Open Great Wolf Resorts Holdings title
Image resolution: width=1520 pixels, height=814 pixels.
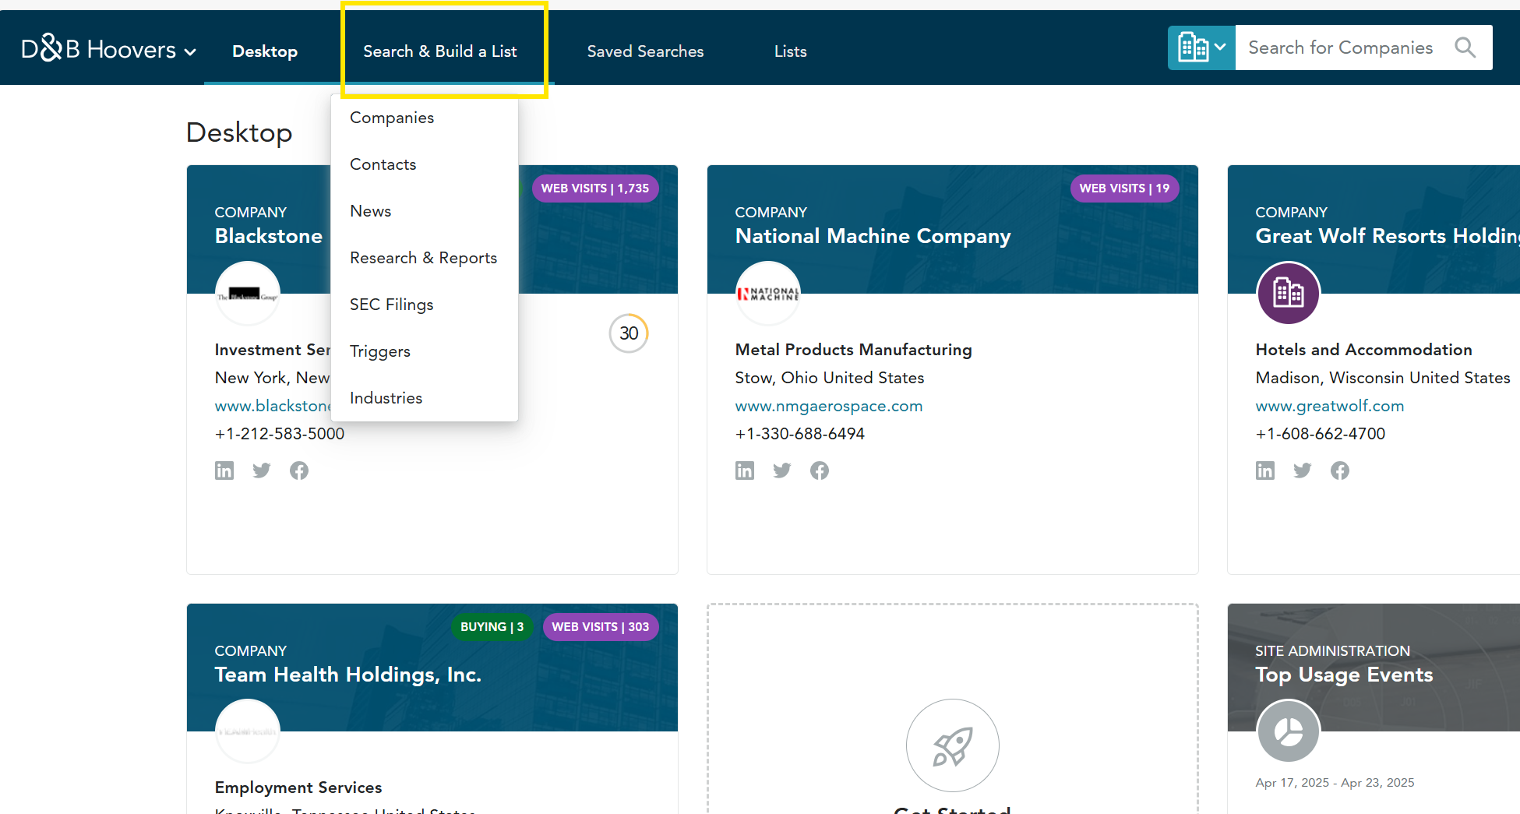coord(1388,236)
